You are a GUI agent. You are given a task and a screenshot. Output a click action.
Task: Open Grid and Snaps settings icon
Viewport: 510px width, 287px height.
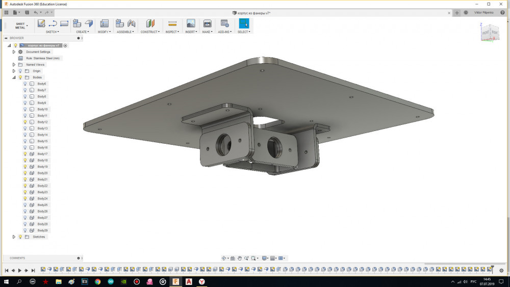coord(272,258)
